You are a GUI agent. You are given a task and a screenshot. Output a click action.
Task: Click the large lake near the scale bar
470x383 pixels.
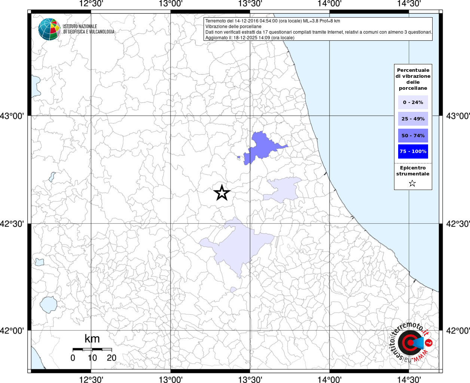pyautogui.click(x=48, y=304)
